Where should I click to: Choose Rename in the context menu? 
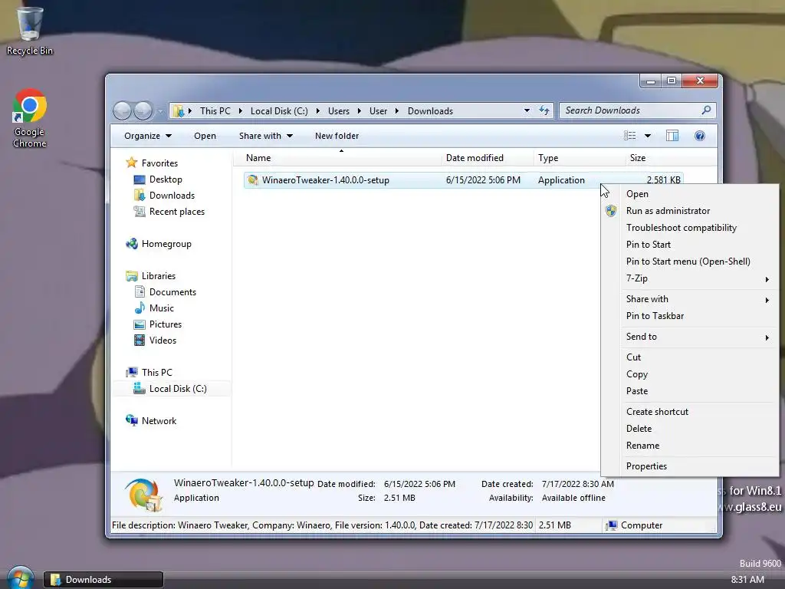click(690, 446)
